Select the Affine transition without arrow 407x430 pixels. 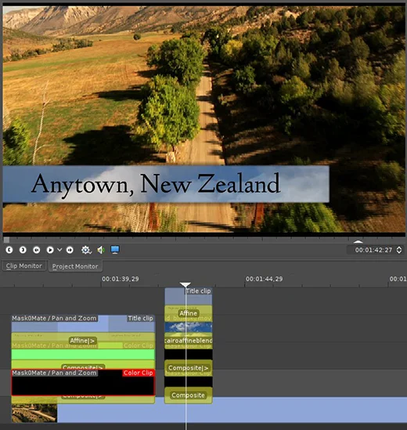pyautogui.click(x=189, y=313)
